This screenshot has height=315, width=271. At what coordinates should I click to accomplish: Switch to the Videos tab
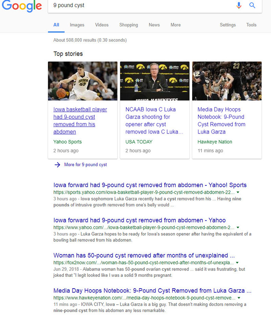(102, 25)
